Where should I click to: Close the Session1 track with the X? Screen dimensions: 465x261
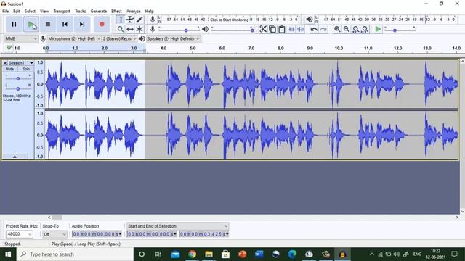5,63
